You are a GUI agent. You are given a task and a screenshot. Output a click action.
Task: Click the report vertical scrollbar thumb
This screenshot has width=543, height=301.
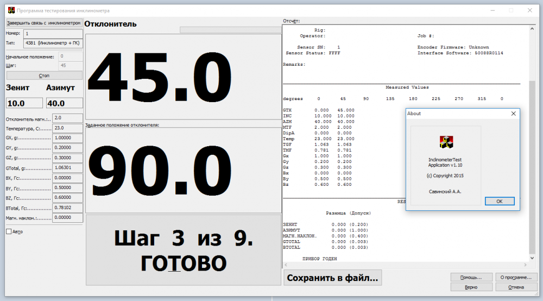point(532,167)
